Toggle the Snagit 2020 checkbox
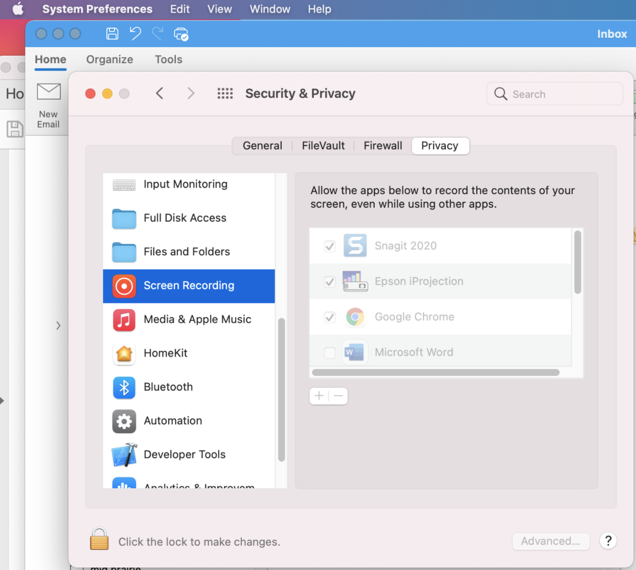 (330, 246)
